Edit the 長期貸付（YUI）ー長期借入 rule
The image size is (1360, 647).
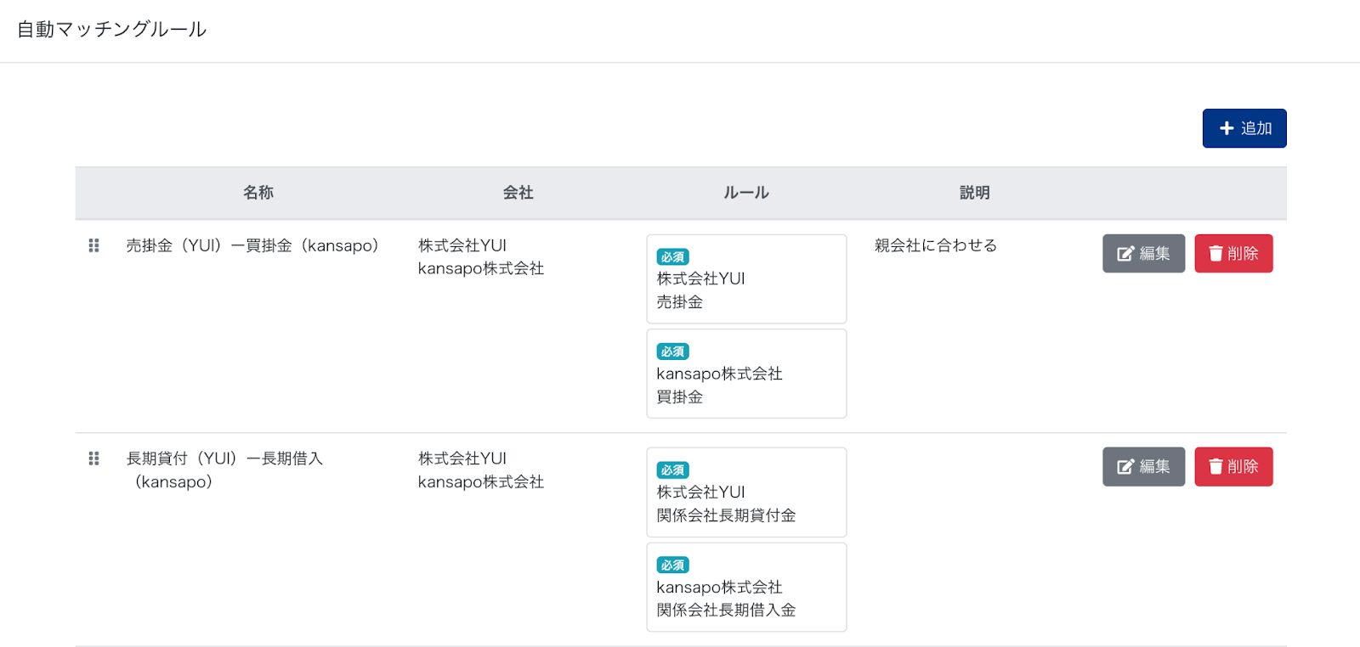point(1143,466)
